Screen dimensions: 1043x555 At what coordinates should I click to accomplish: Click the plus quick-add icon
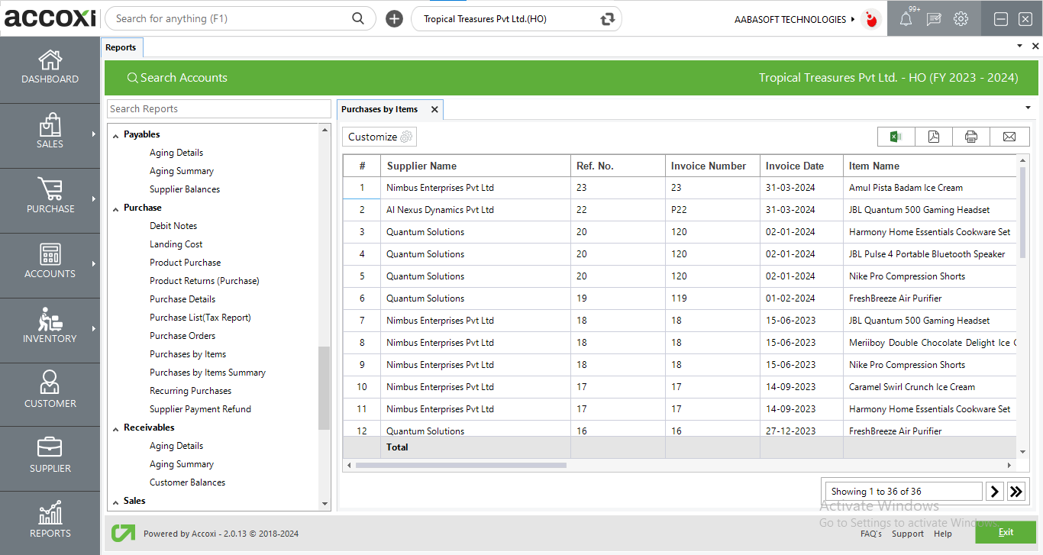394,19
